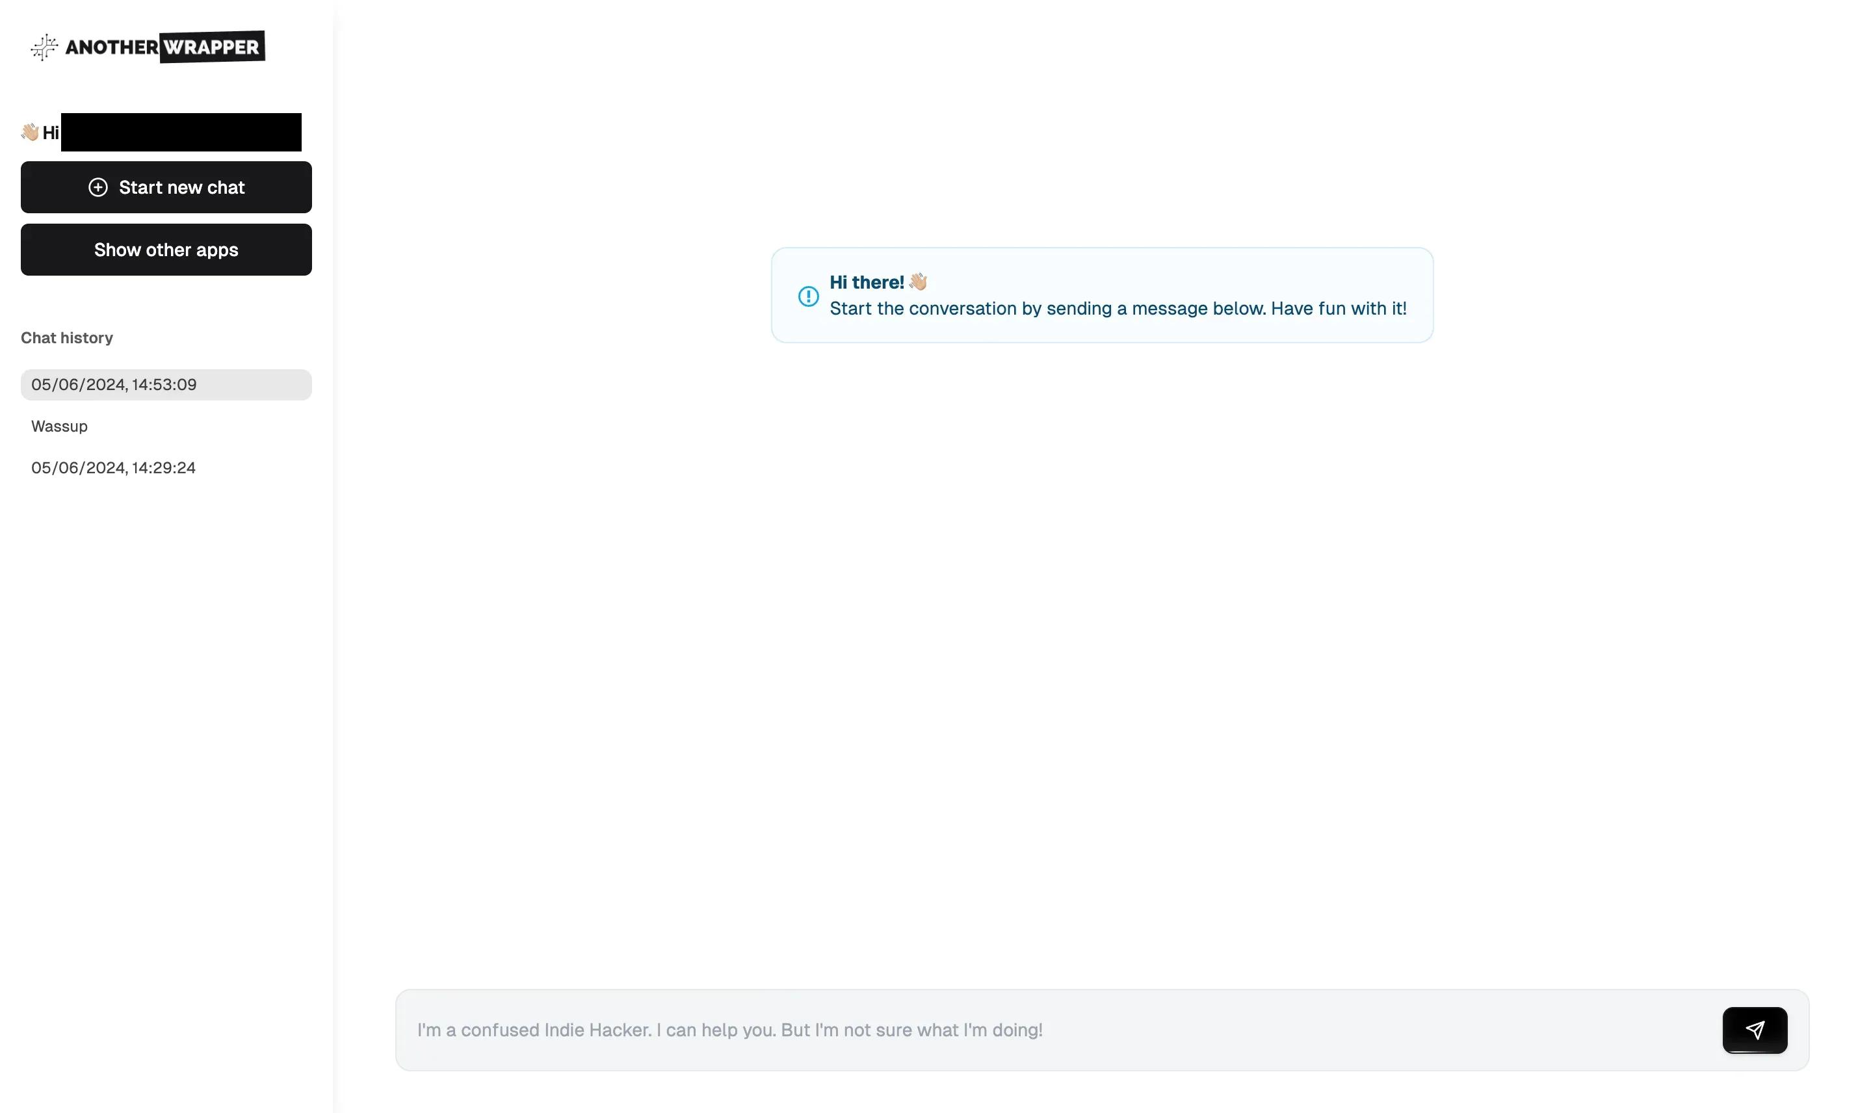Click the sparkle/asterisk icon in header

click(42, 45)
